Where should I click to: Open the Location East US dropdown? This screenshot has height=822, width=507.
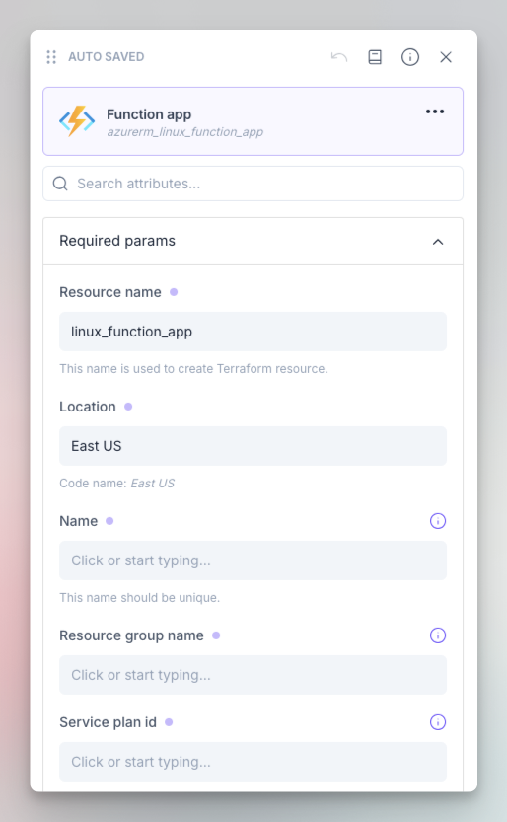point(253,446)
